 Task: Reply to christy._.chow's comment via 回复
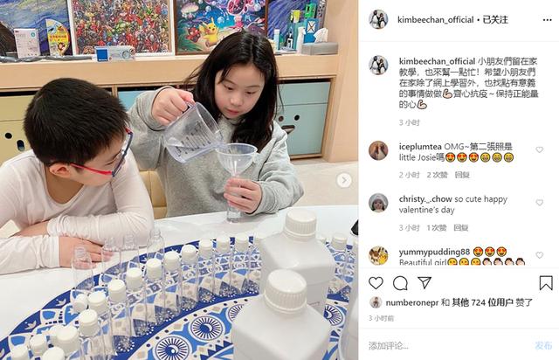pos(461,228)
